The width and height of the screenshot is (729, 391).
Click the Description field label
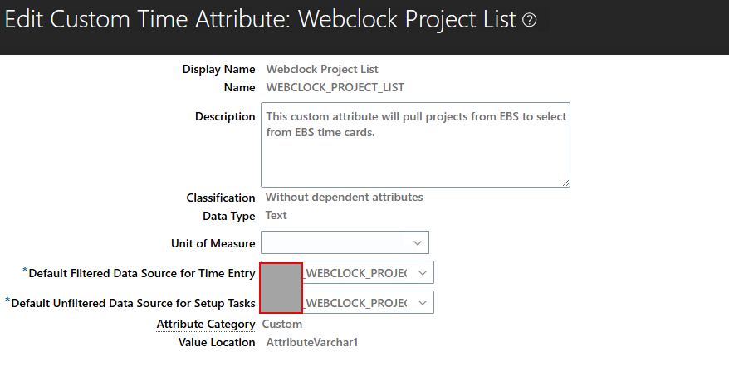click(x=225, y=117)
